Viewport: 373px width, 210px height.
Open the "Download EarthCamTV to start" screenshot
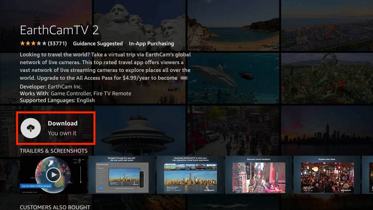pos(190,175)
